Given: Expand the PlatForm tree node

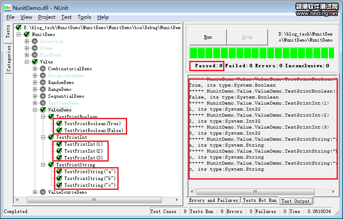Looking at the screenshot, I should (x=27, y=55).
